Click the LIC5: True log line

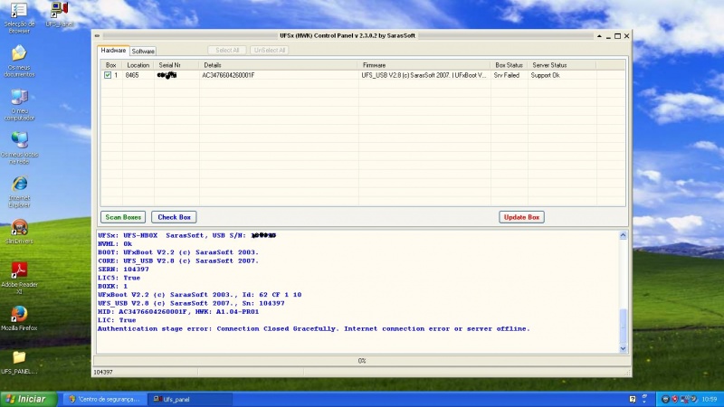(x=119, y=278)
